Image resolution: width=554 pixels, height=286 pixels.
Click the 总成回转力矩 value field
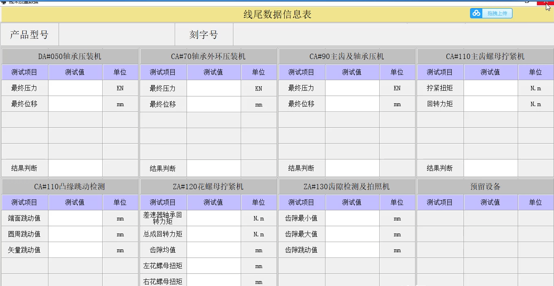pos(214,234)
